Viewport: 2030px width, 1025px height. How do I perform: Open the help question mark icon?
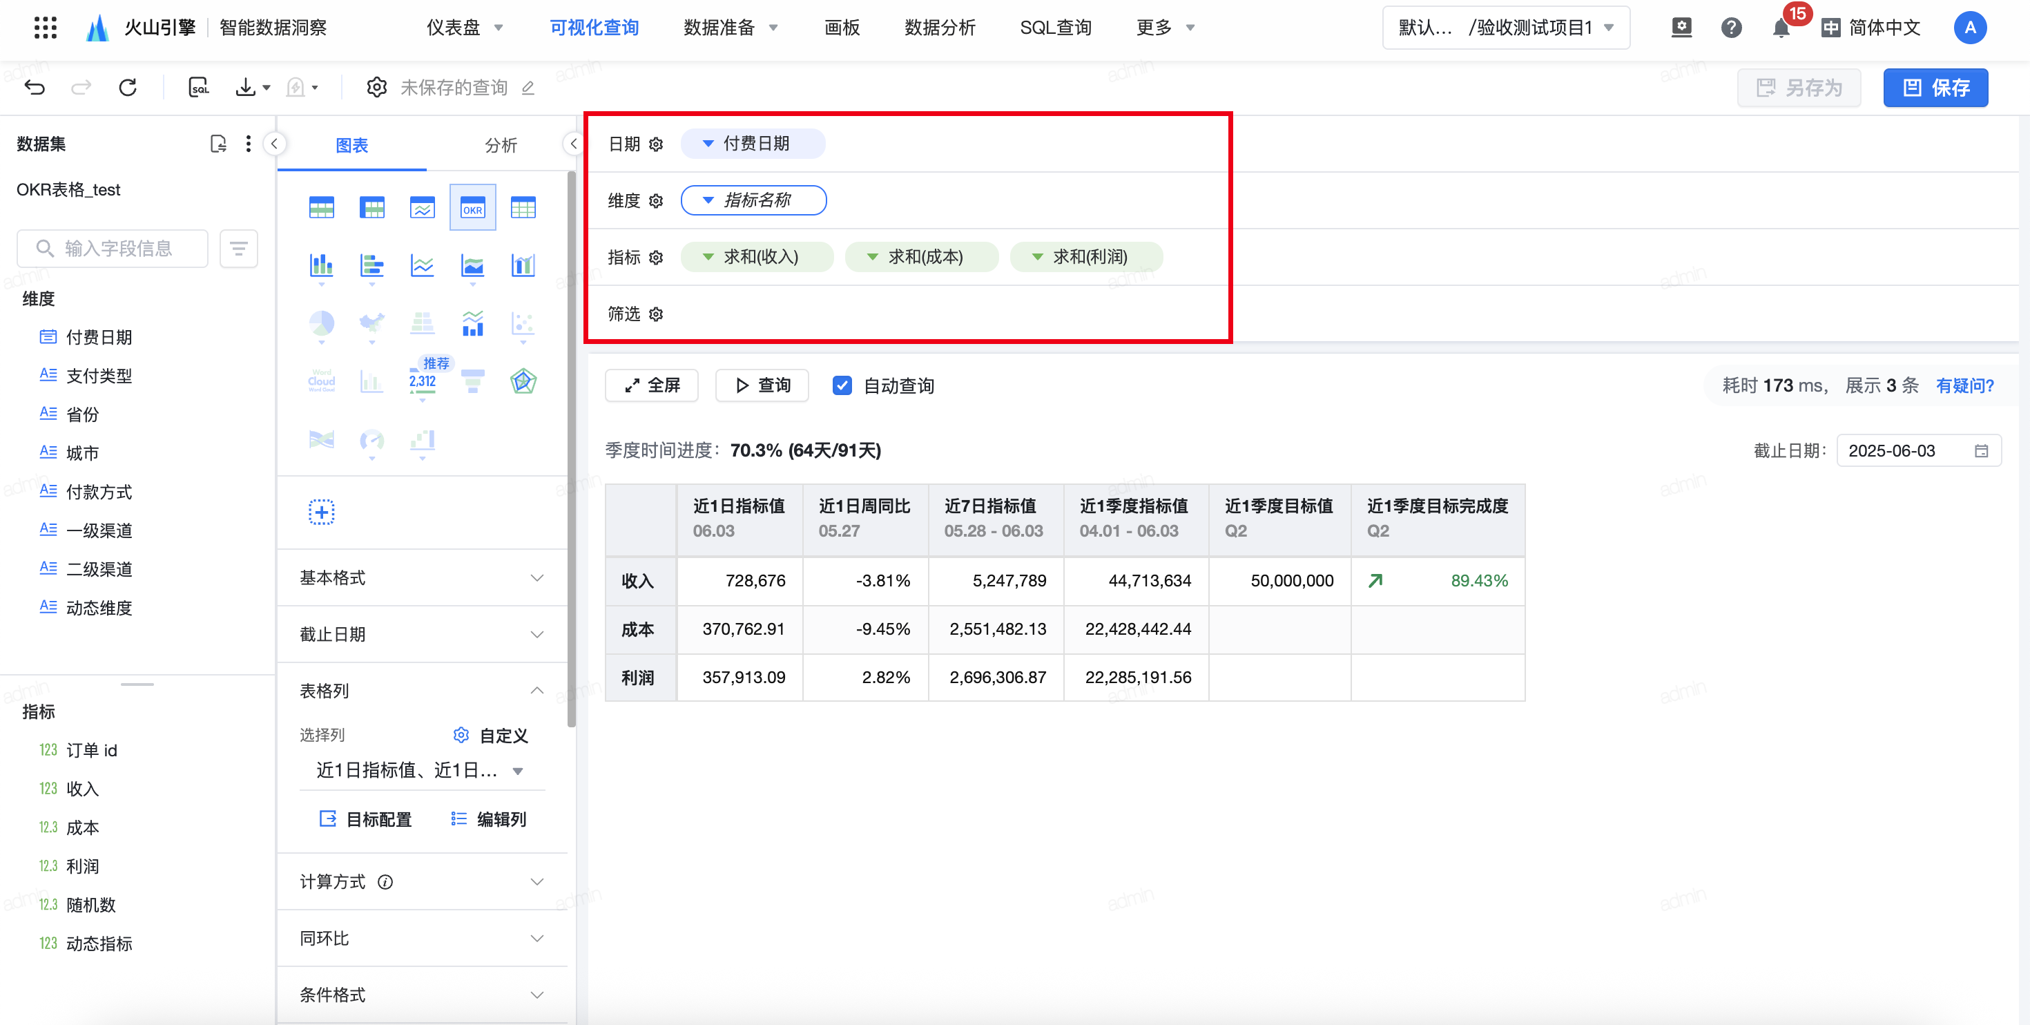point(1730,28)
